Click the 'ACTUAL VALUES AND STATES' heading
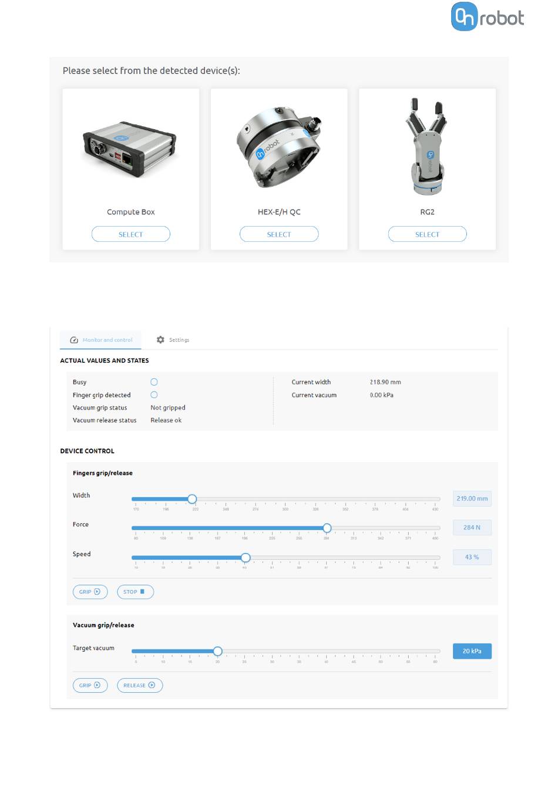Image resolution: width=558 pixels, height=809 pixels. point(105,360)
